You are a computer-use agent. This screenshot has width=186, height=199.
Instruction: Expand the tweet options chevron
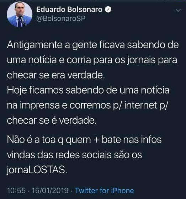[x=178, y=10]
